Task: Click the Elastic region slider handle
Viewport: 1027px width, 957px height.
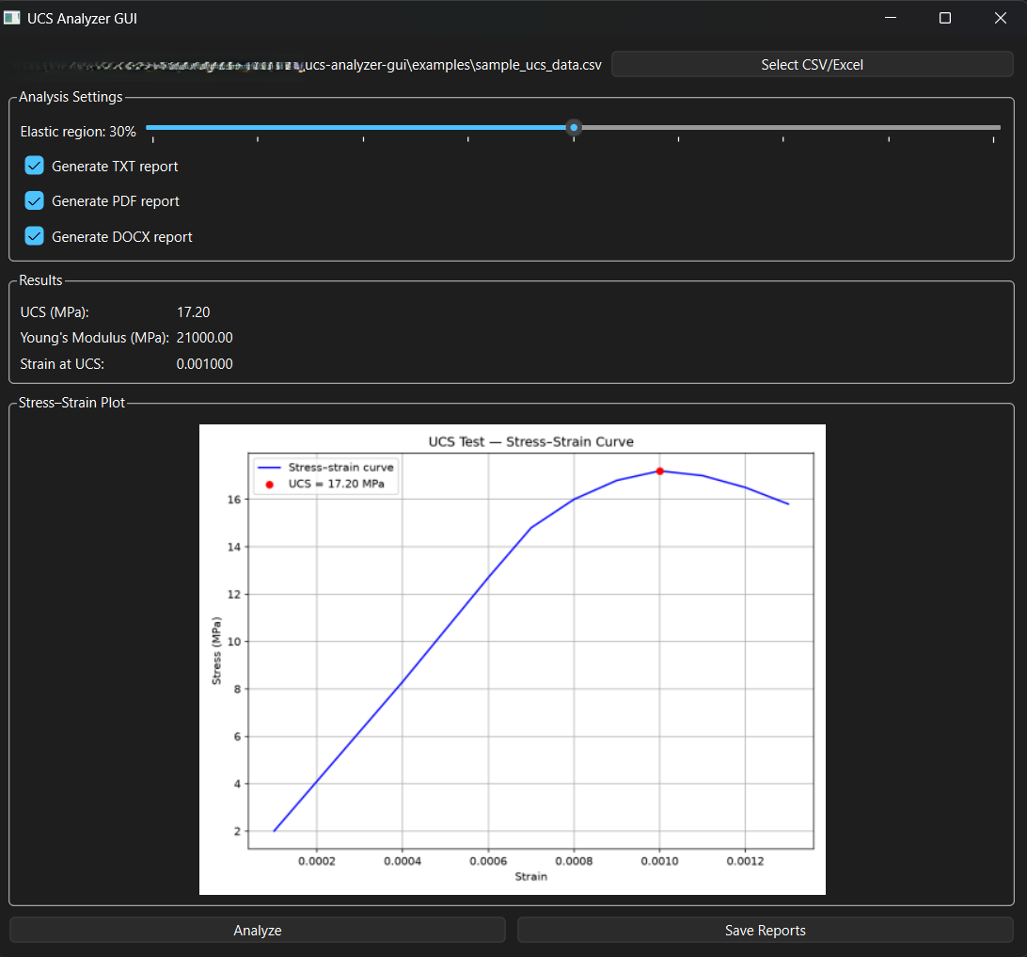Action: point(574,127)
